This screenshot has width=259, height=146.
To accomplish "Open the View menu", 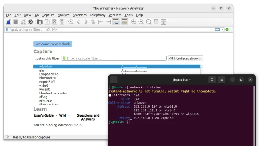I will [x=28, y=15].
